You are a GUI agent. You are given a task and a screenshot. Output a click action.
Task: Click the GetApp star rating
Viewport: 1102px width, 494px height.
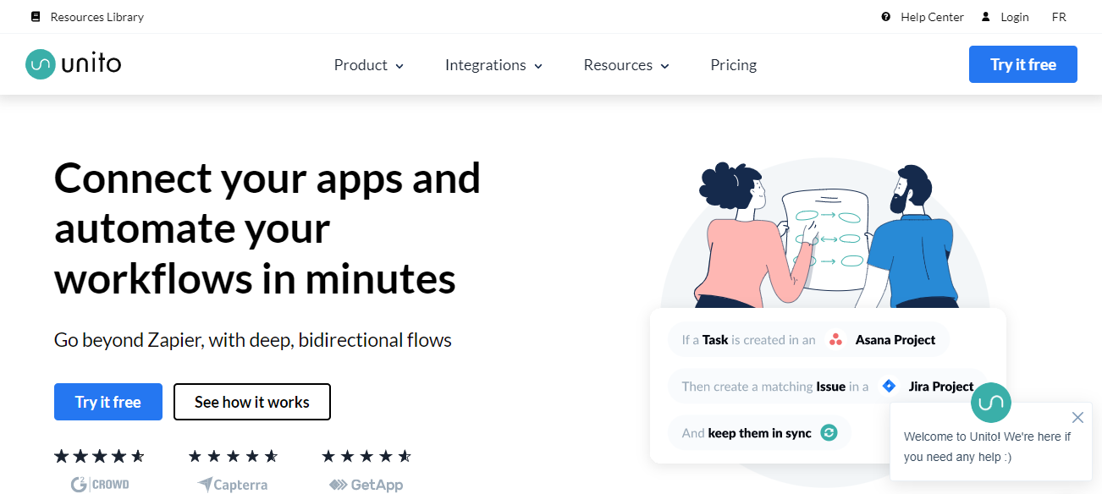(366, 457)
